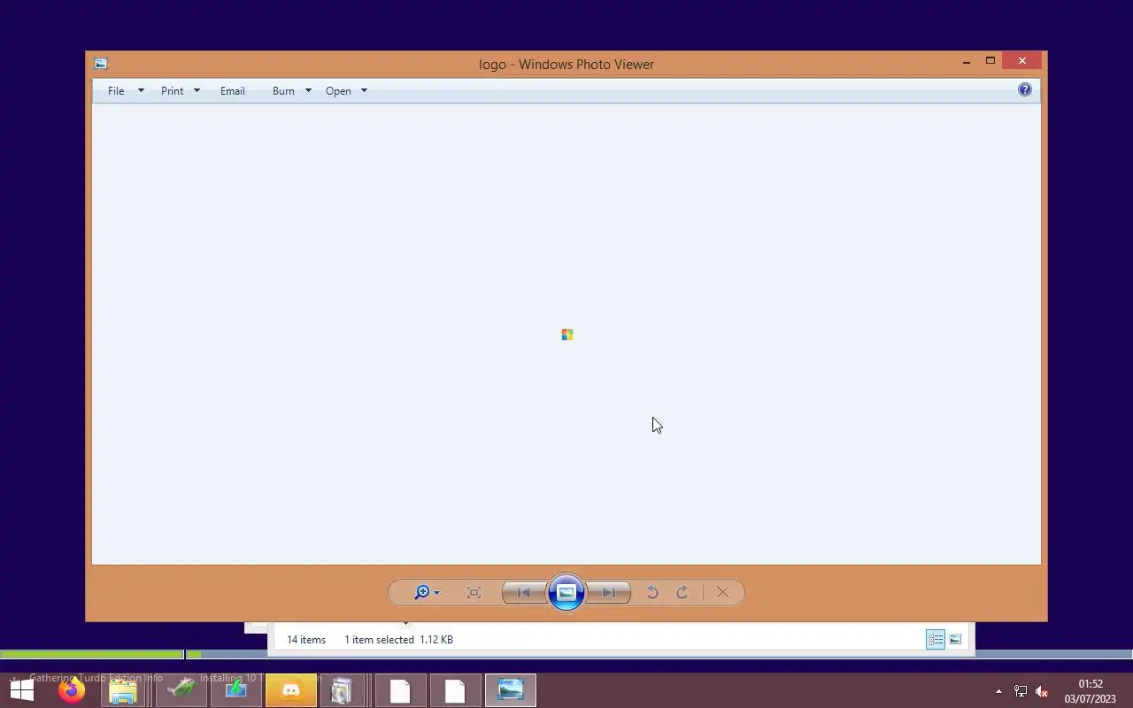
Task: Open the archive app on the taskbar
Action: 343,690
